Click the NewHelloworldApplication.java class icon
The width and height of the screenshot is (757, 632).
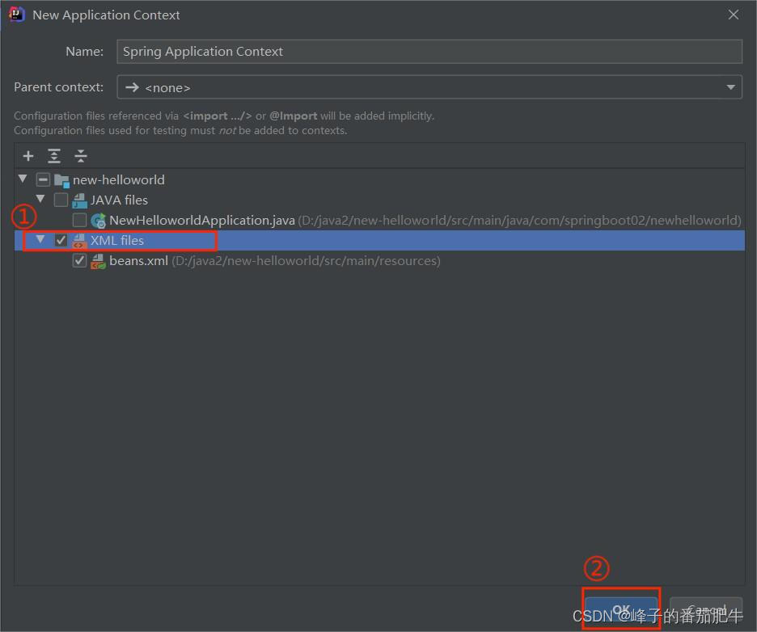(99, 220)
